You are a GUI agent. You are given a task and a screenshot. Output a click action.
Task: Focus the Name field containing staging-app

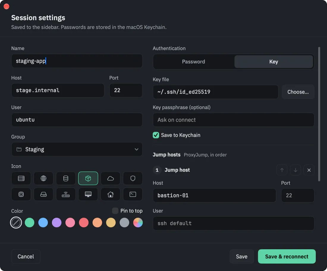77,61
